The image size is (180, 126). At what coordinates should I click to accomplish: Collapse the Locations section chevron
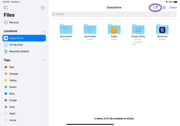(x=43, y=31)
